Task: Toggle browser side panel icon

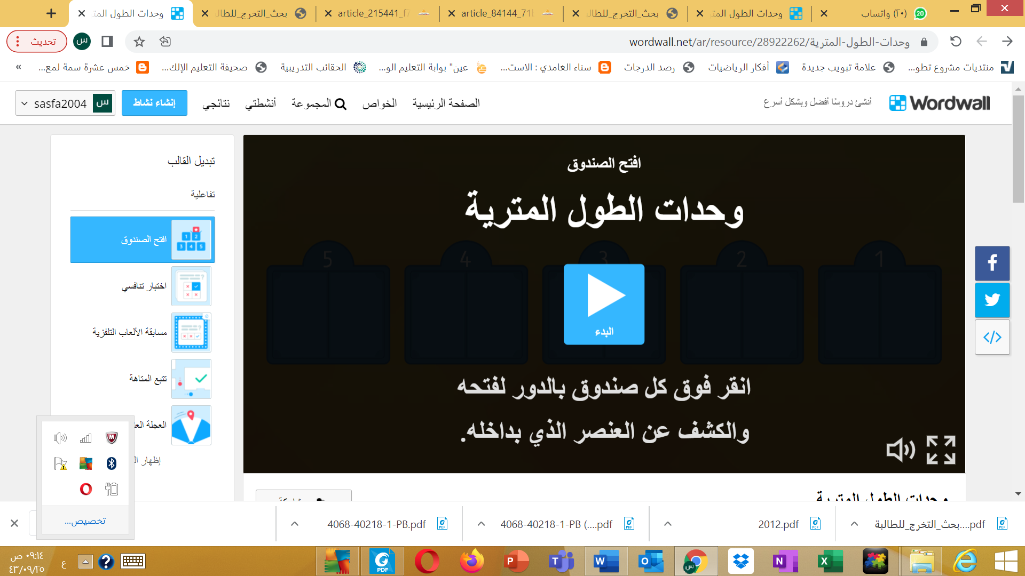Action: click(x=107, y=42)
